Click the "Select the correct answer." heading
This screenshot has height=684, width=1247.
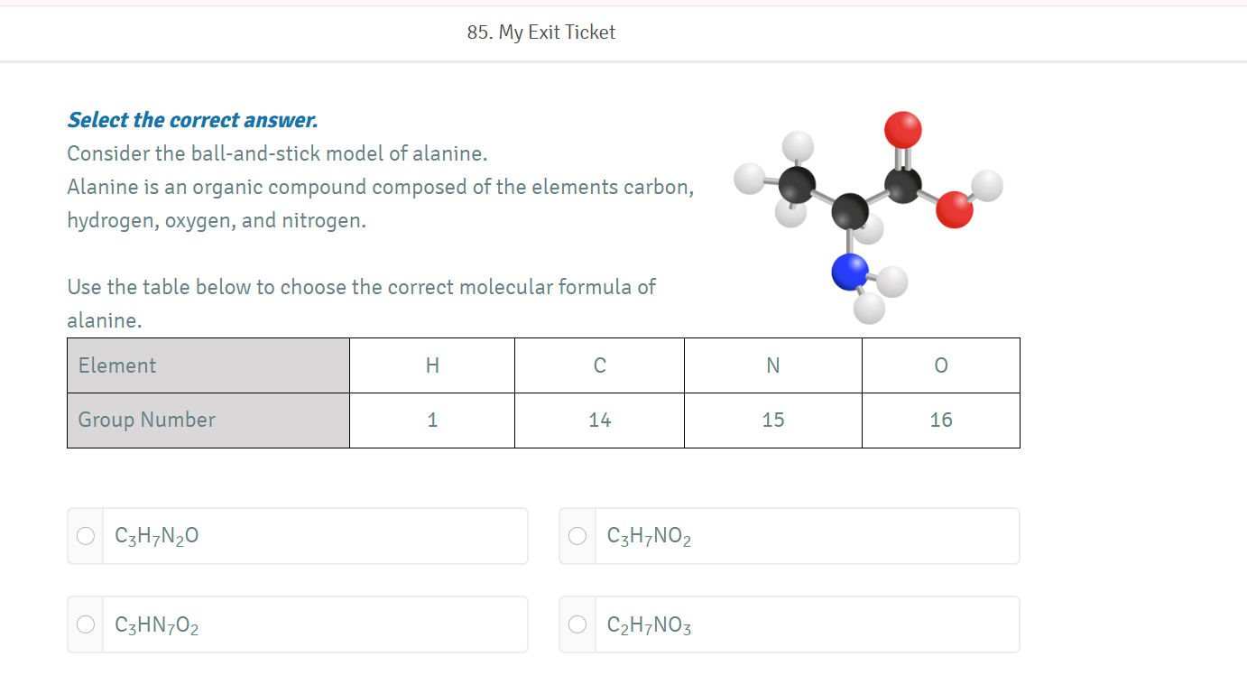coord(192,120)
